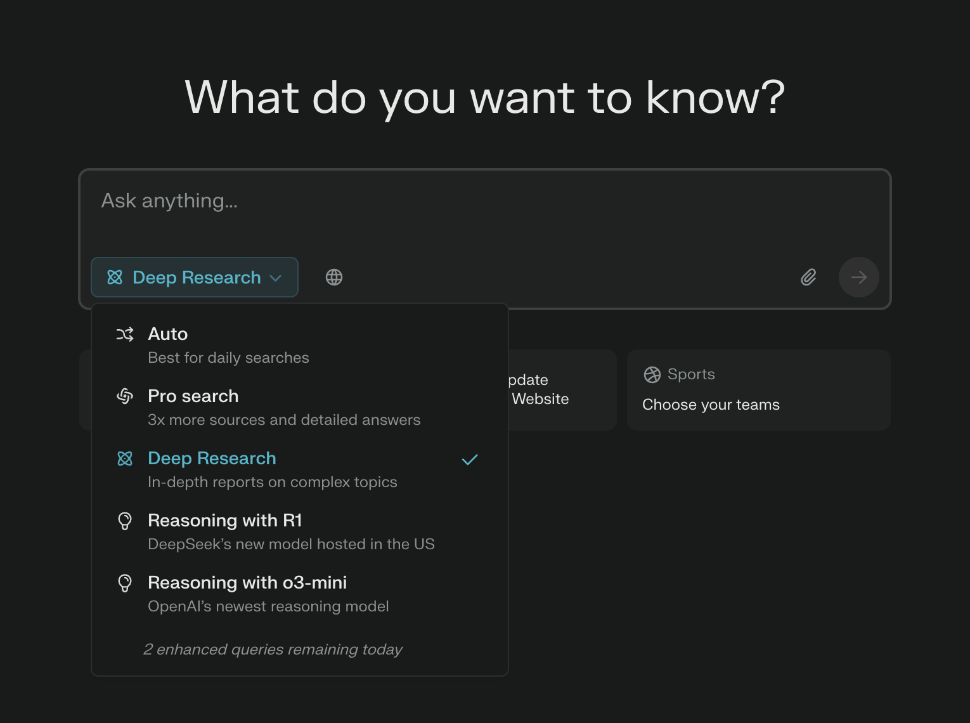This screenshot has width=970, height=723.
Task: Attach a file with the paperclip icon
Action: tap(808, 277)
